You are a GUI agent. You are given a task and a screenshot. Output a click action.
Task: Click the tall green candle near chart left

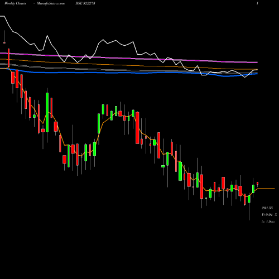[47, 113]
